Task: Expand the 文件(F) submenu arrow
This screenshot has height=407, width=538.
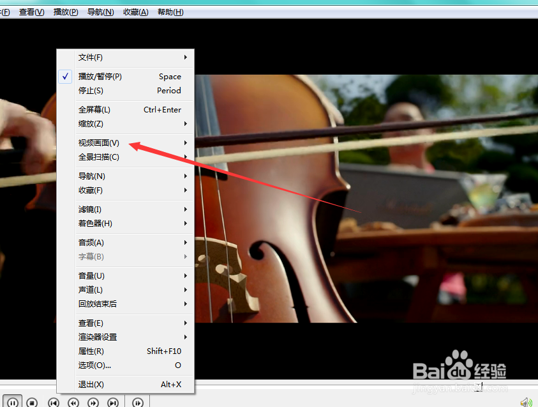Action: pyautogui.click(x=185, y=57)
